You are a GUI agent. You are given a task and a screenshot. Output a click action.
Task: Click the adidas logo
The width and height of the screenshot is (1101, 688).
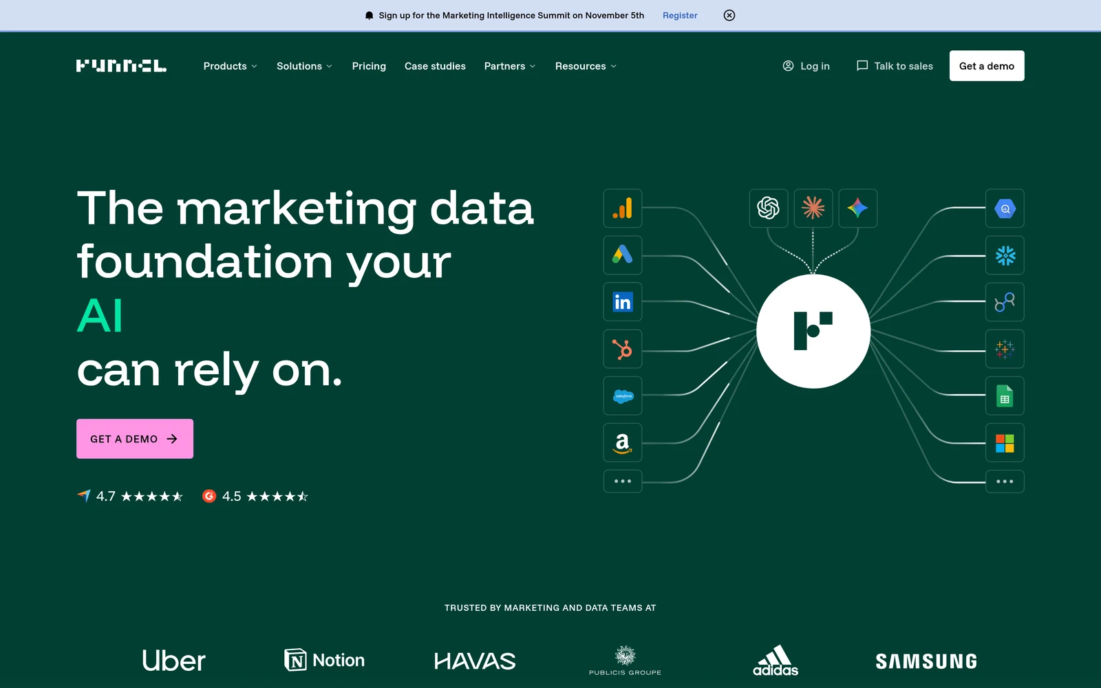pos(776,660)
